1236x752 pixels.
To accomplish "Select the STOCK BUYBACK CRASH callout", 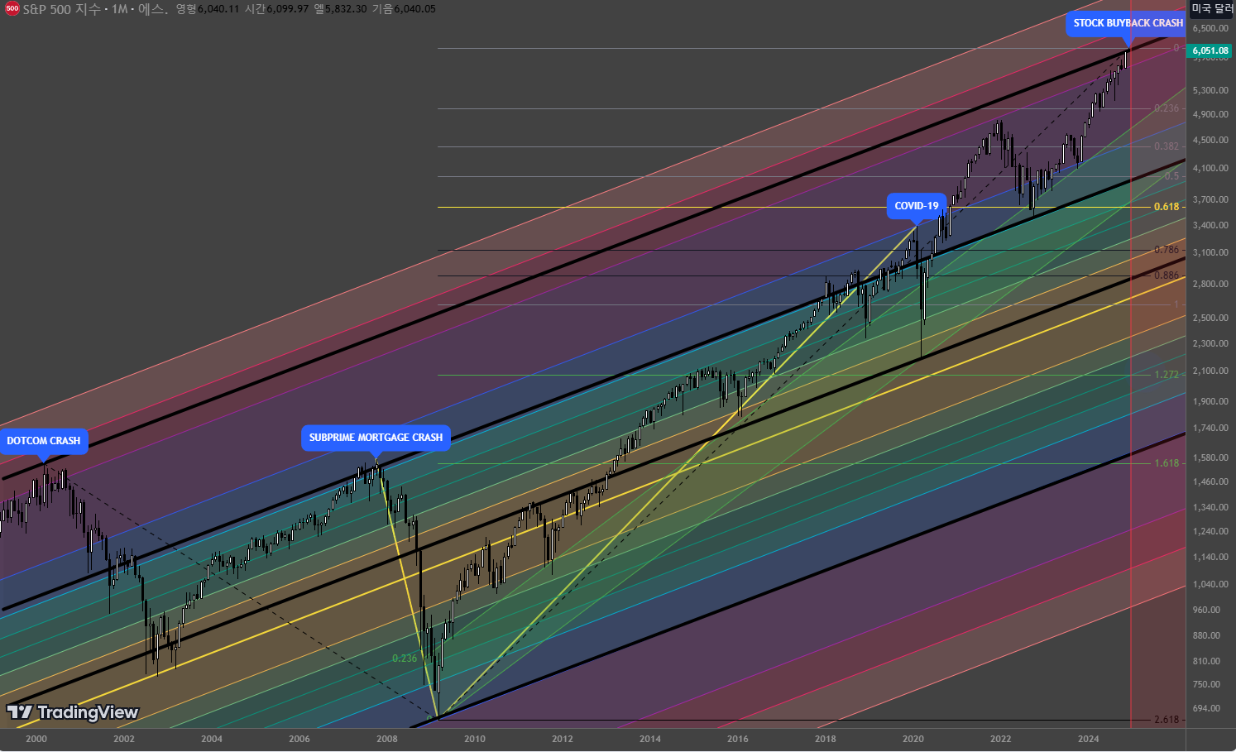I will [1128, 23].
